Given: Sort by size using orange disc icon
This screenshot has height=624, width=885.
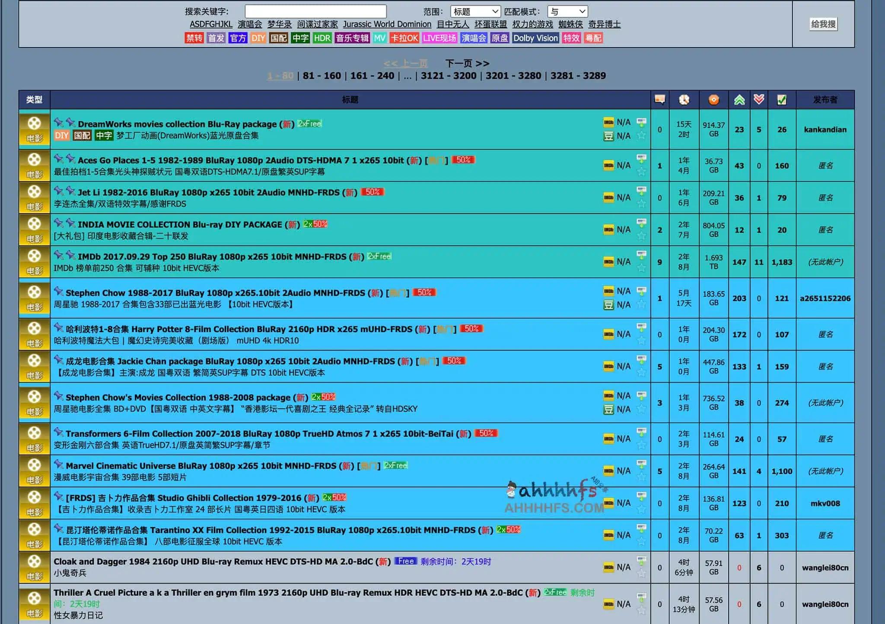Looking at the screenshot, I should click(x=713, y=99).
